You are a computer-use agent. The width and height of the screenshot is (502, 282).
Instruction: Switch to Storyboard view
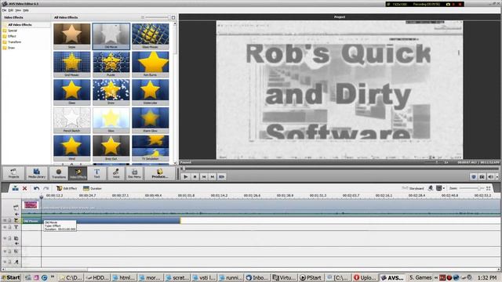[x=413, y=188]
